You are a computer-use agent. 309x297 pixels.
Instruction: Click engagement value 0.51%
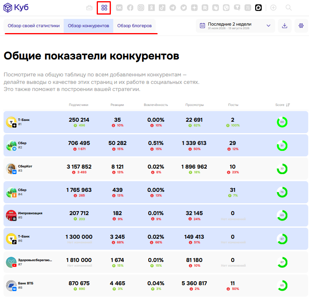click(x=156, y=143)
